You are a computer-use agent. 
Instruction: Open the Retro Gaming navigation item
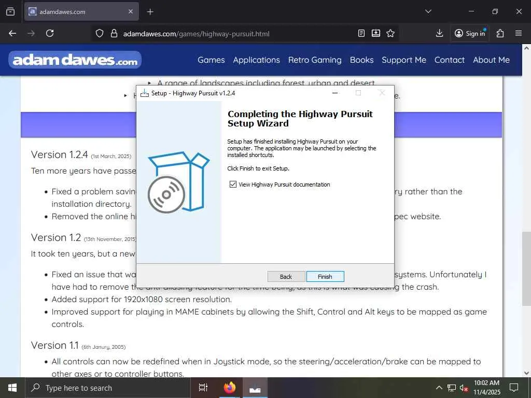[315, 60]
